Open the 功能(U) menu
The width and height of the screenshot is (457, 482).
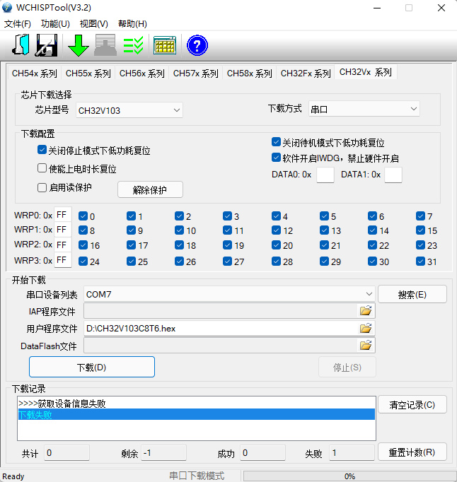point(55,23)
